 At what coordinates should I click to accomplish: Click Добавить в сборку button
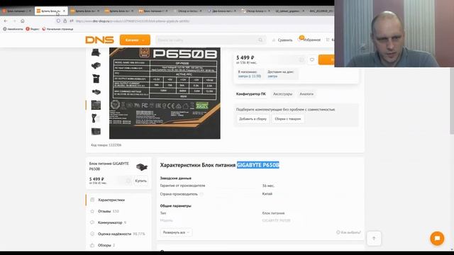pyautogui.click(x=253, y=119)
